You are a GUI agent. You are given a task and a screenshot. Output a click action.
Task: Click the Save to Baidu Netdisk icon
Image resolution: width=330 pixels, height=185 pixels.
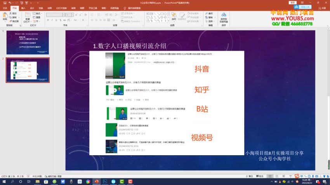(x=224, y=15)
